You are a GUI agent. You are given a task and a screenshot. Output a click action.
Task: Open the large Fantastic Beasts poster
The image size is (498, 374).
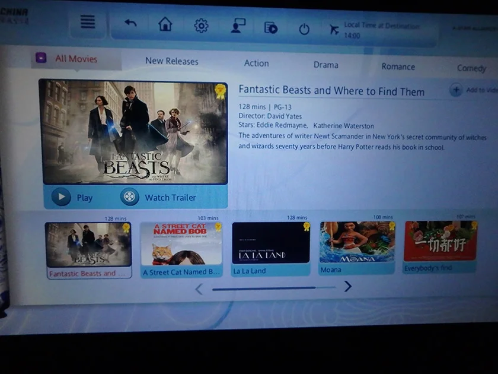coord(134,132)
